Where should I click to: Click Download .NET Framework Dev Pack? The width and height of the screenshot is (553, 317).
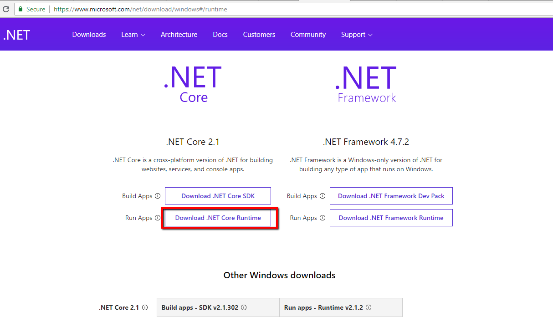coord(391,195)
